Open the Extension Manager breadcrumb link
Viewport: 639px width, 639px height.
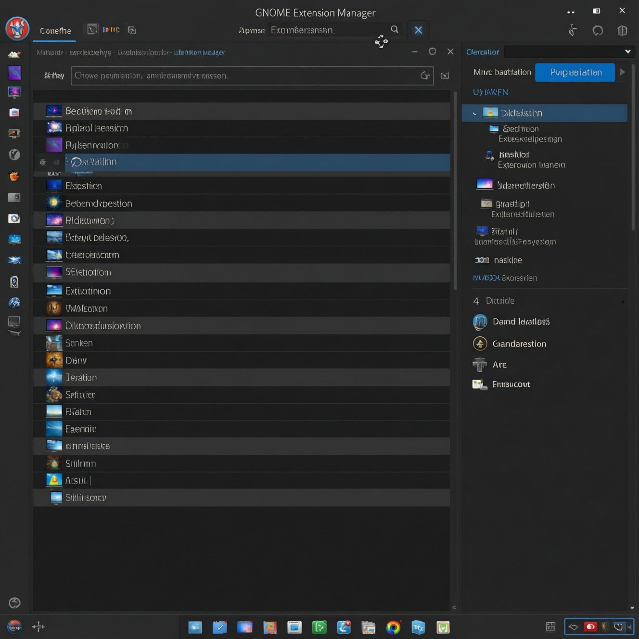199,52
